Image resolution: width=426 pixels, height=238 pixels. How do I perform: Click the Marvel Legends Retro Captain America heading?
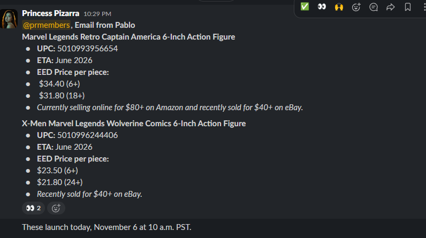tap(128, 37)
